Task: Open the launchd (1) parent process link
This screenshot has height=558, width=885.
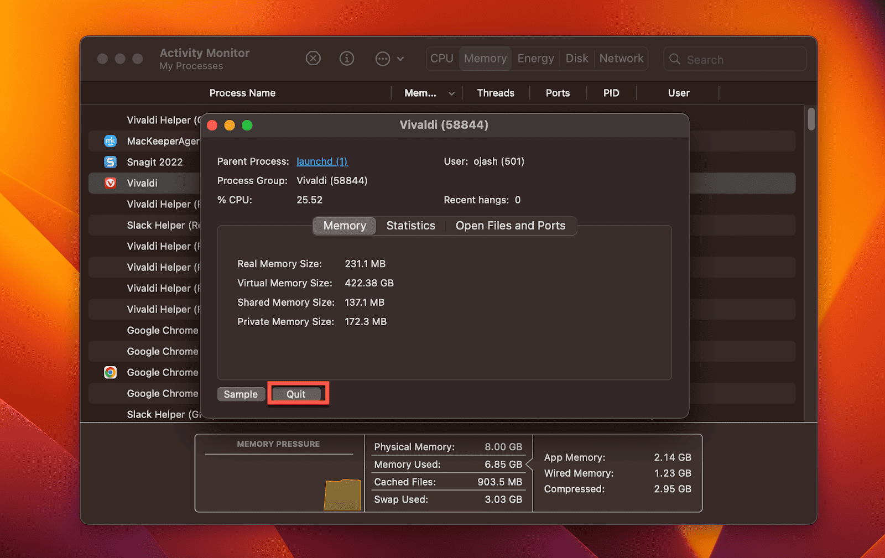Action: point(322,161)
